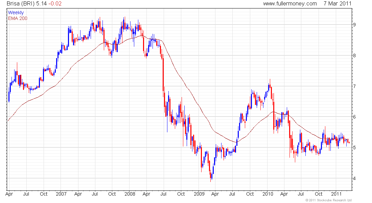Click the Oct label directly before 2011

[319, 194]
